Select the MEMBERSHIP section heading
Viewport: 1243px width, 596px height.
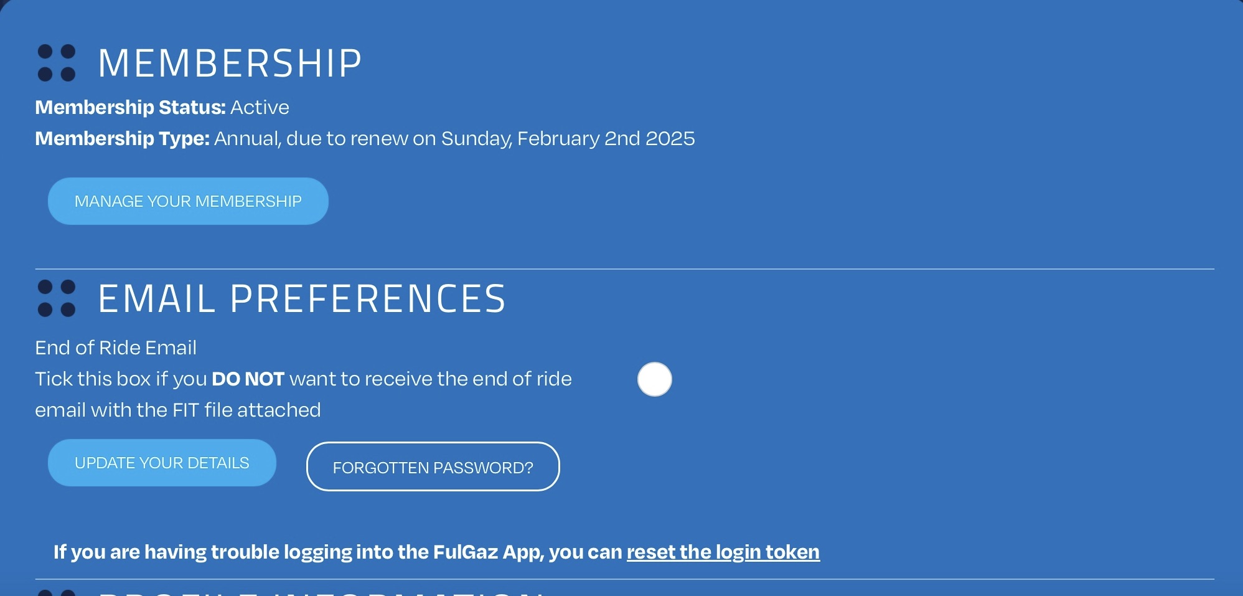coord(230,63)
